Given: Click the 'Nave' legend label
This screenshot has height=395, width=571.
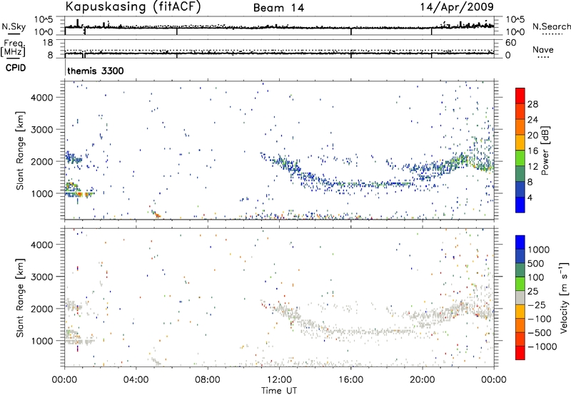Looking at the screenshot, I should point(543,49).
